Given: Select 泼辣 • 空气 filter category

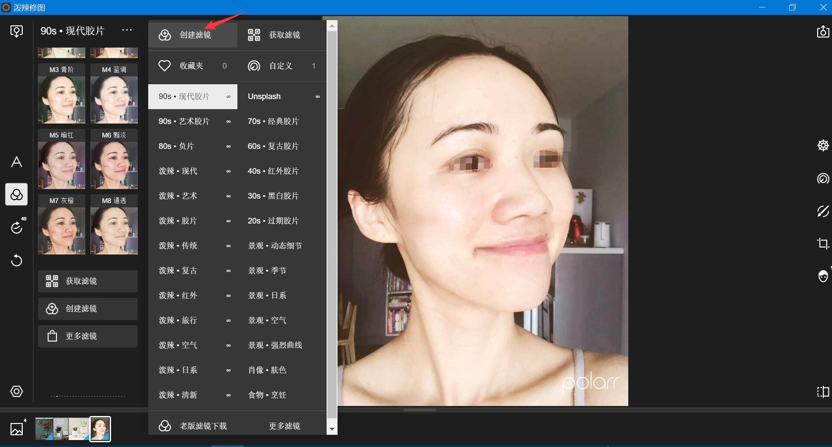Looking at the screenshot, I should pos(193,345).
